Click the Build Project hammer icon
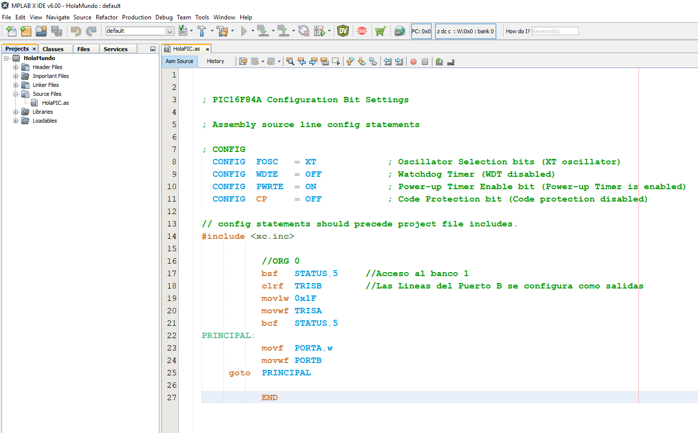698x433 pixels. (x=202, y=31)
